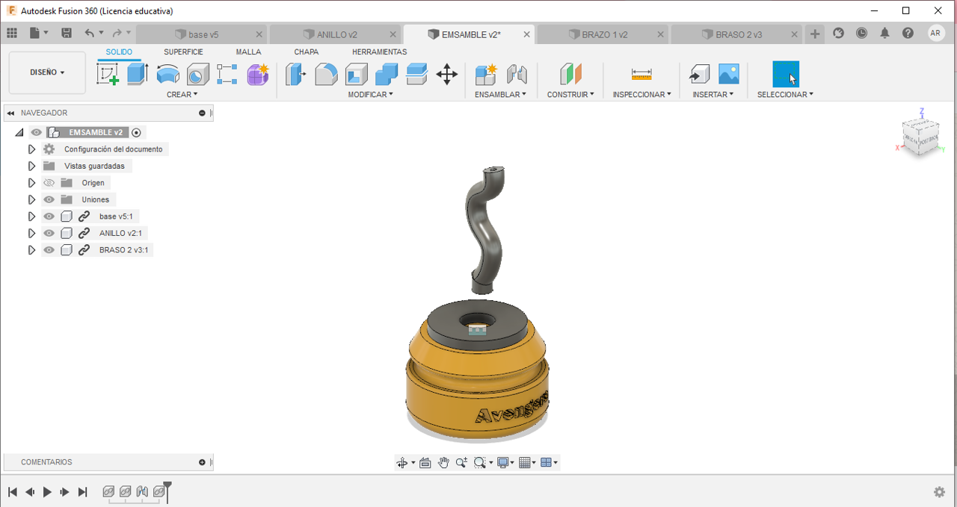This screenshot has width=957, height=507.
Task: Open the MODIFICAR dropdown menu
Action: tap(371, 95)
